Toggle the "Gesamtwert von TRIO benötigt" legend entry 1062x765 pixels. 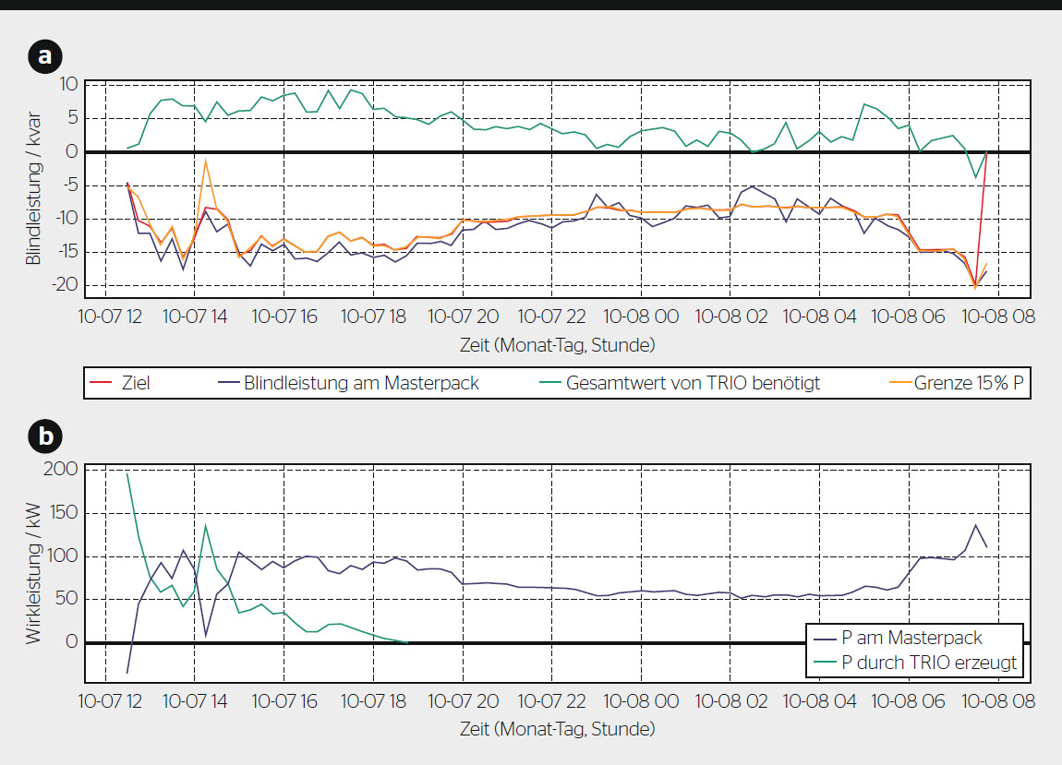point(691,383)
